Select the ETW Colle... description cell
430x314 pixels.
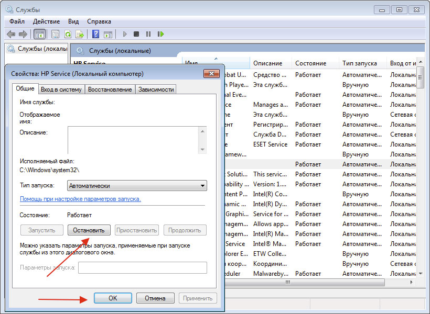pyautogui.click(x=270, y=254)
